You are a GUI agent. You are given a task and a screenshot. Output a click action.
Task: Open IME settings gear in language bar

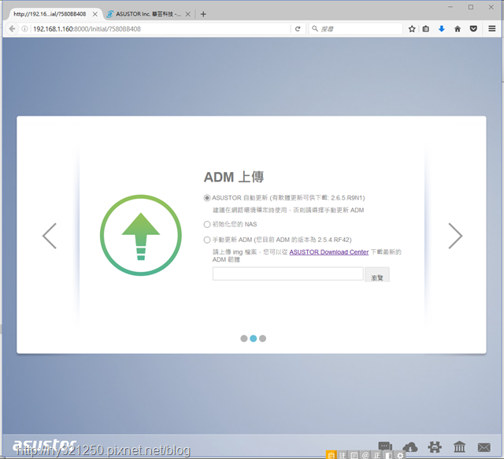point(400,455)
